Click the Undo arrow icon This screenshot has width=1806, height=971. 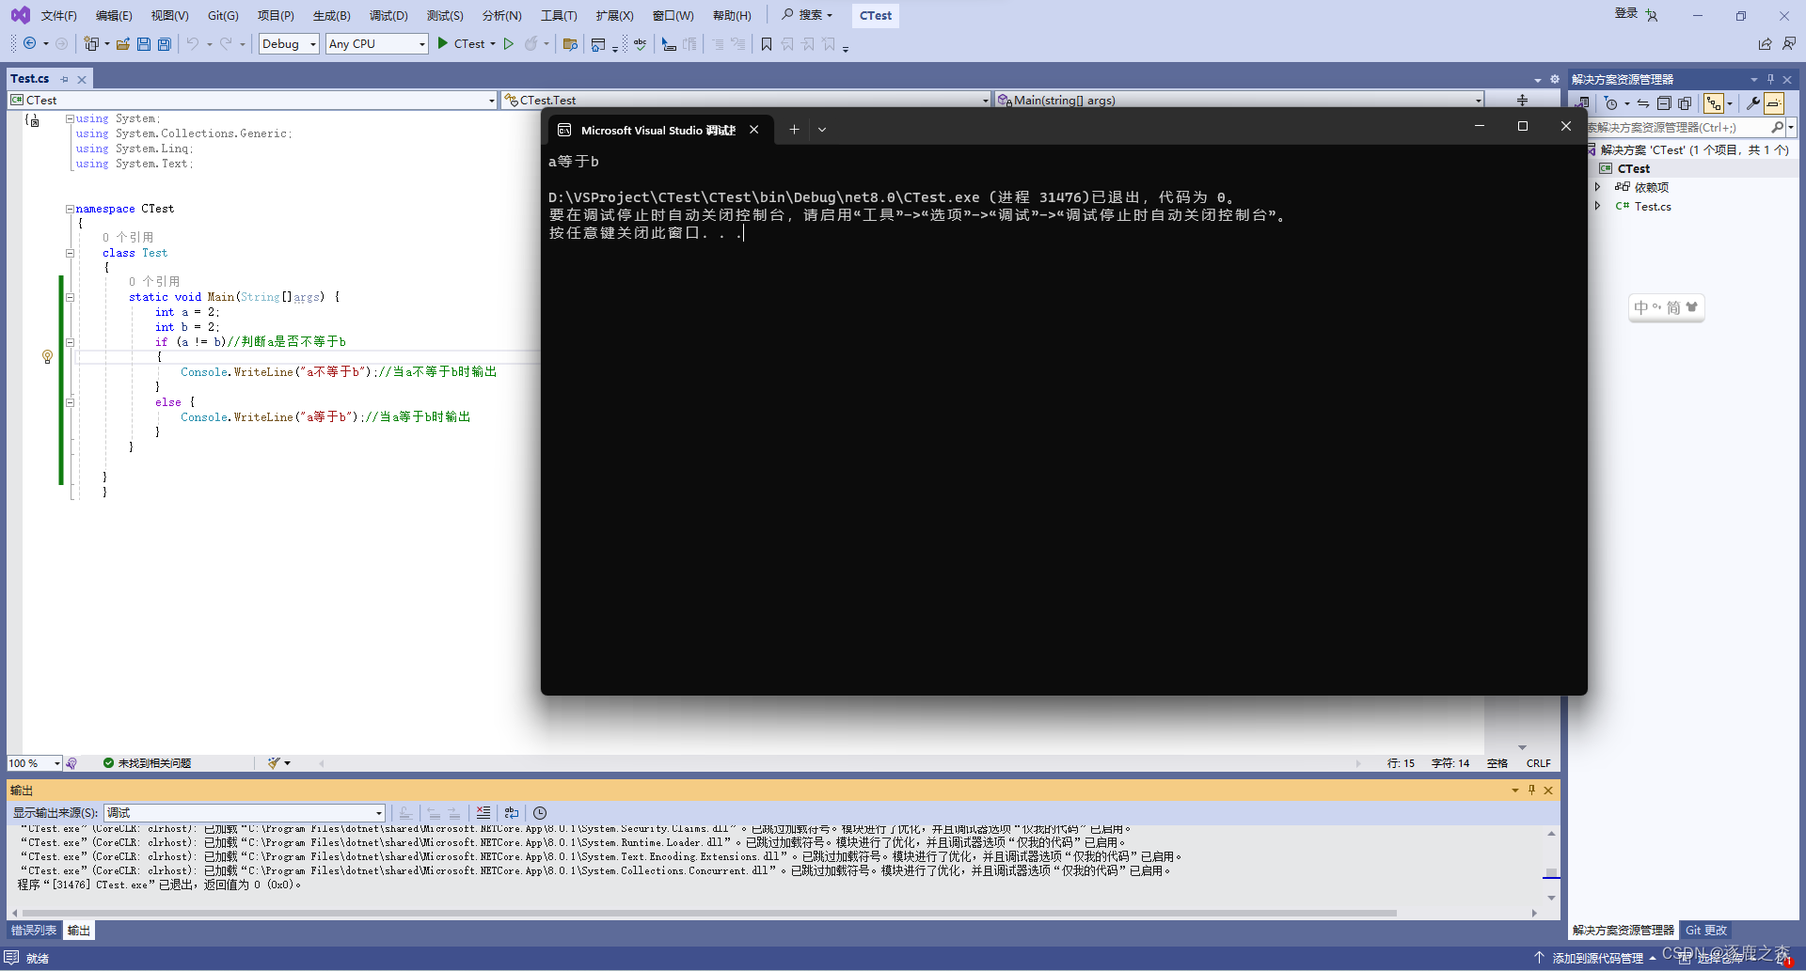(193, 44)
